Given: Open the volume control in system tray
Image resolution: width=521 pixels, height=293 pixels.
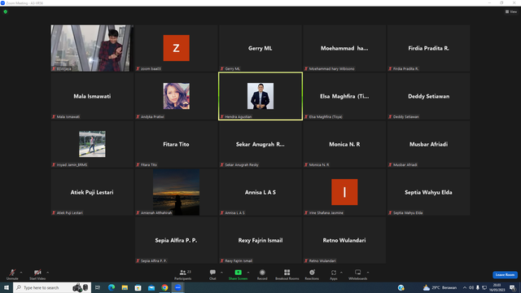Looking at the screenshot, I should tap(471, 287).
